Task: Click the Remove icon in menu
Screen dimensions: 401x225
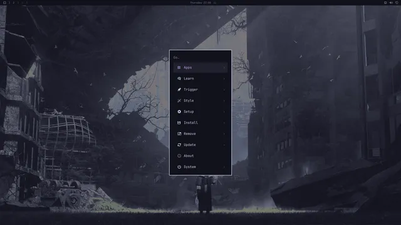Action: 179,134
